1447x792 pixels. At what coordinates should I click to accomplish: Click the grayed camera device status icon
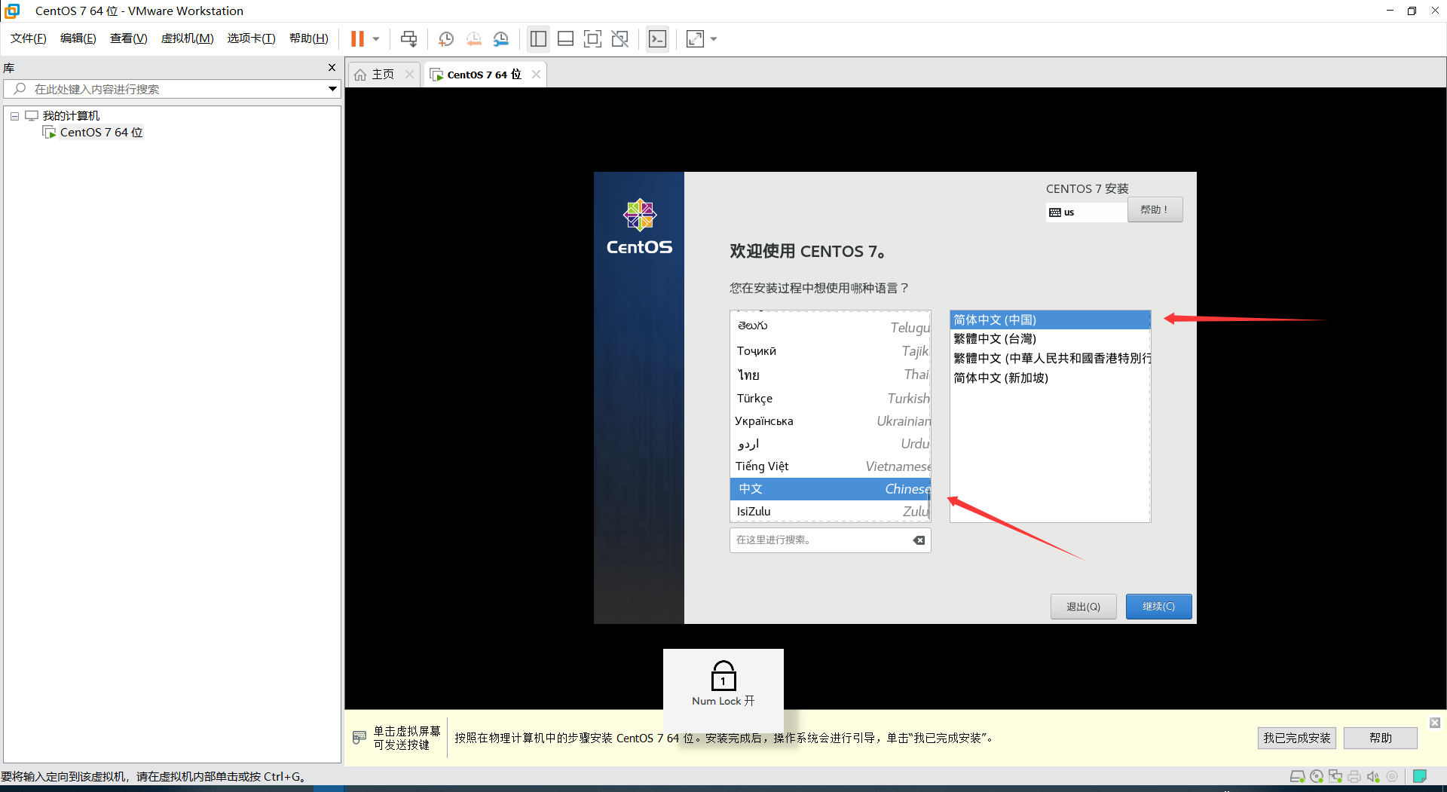coord(1392,776)
